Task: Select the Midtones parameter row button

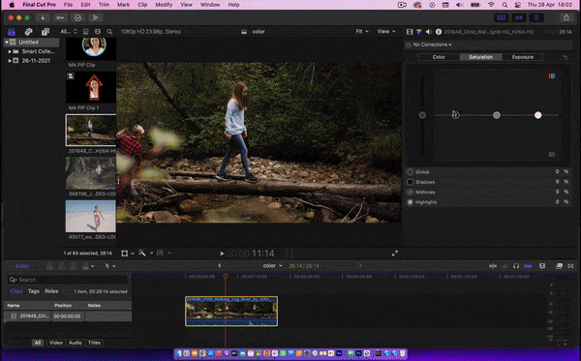Action: point(411,192)
